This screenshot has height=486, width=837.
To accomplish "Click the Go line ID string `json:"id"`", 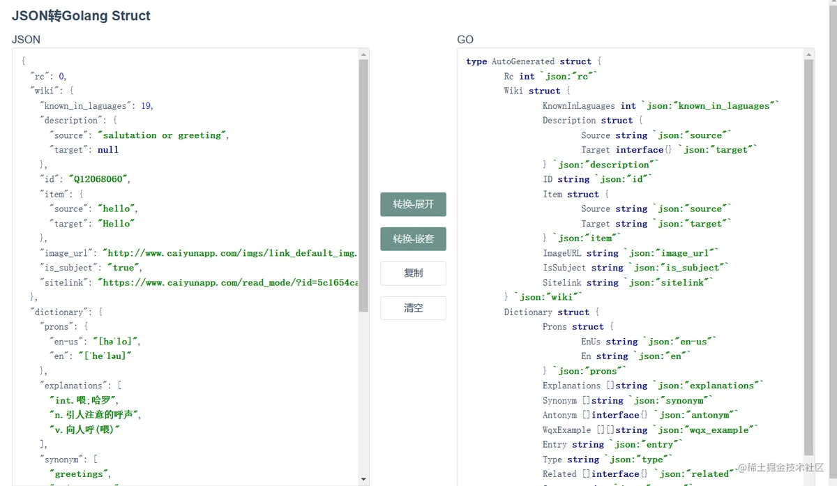I will (x=598, y=179).
